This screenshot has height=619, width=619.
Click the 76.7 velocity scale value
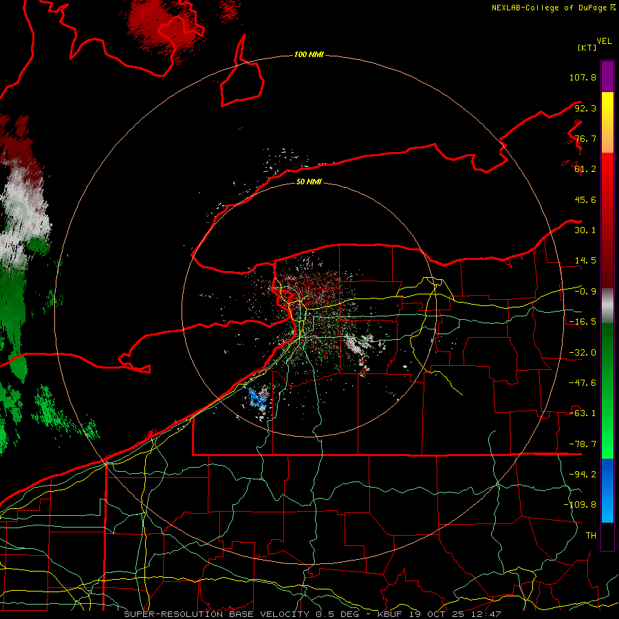click(x=585, y=138)
